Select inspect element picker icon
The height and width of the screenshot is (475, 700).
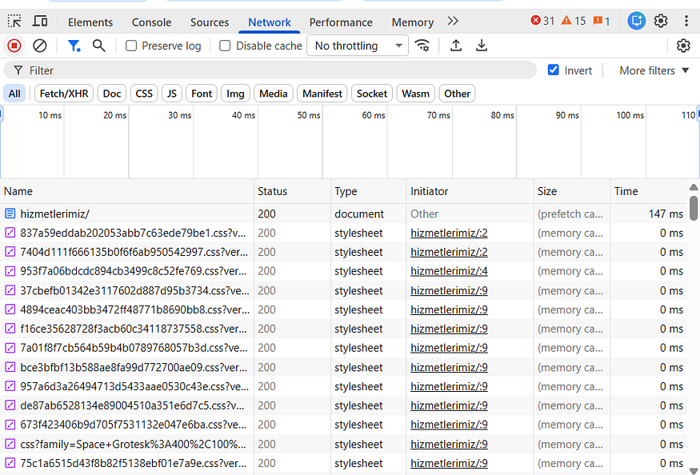click(14, 21)
